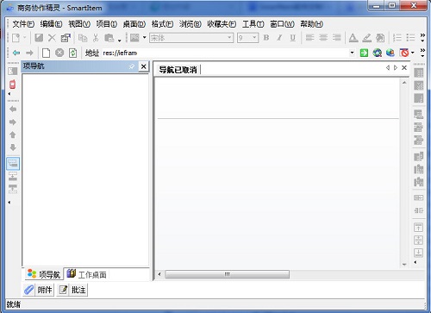The height and width of the screenshot is (313, 431).
Task: Toggle italic formatting button
Action: (x=279, y=38)
